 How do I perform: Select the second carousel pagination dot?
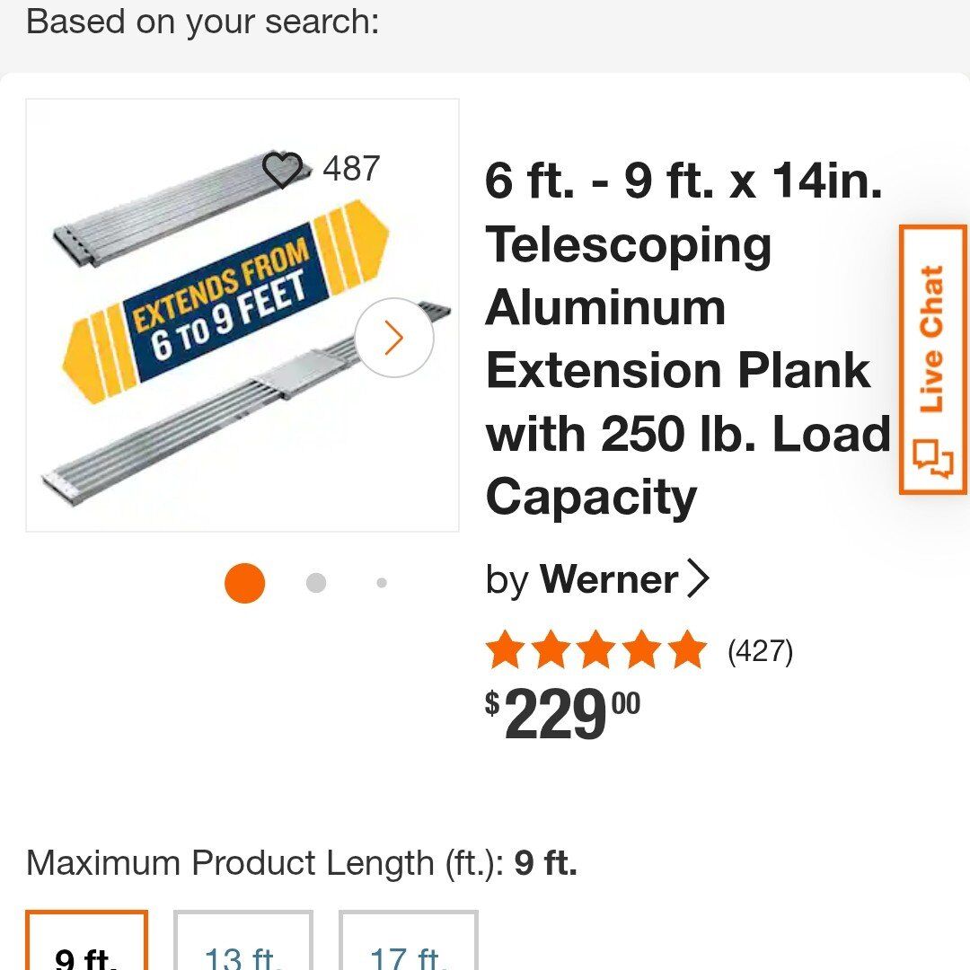pyautogui.click(x=316, y=582)
